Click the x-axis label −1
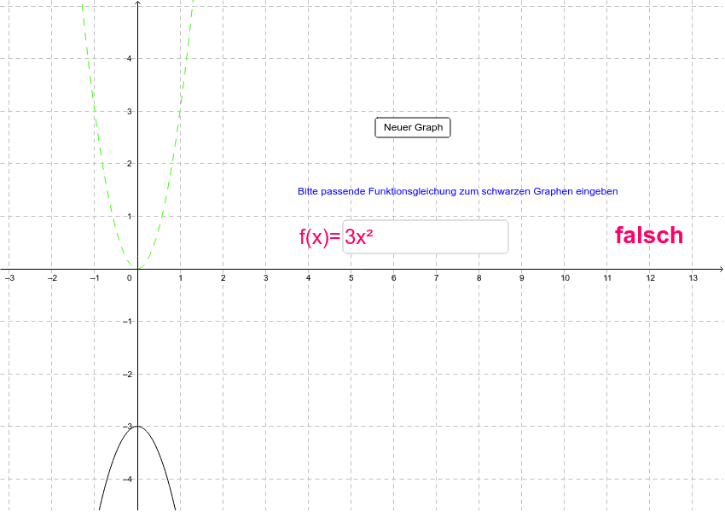This screenshot has height=512, width=725. pyautogui.click(x=95, y=277)
